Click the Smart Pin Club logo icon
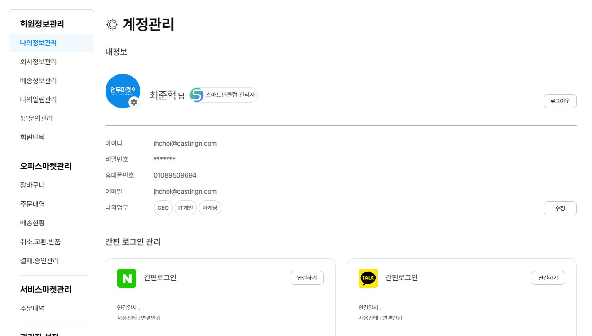The height and width of the screenshot is (336, 592). (197, 95)
